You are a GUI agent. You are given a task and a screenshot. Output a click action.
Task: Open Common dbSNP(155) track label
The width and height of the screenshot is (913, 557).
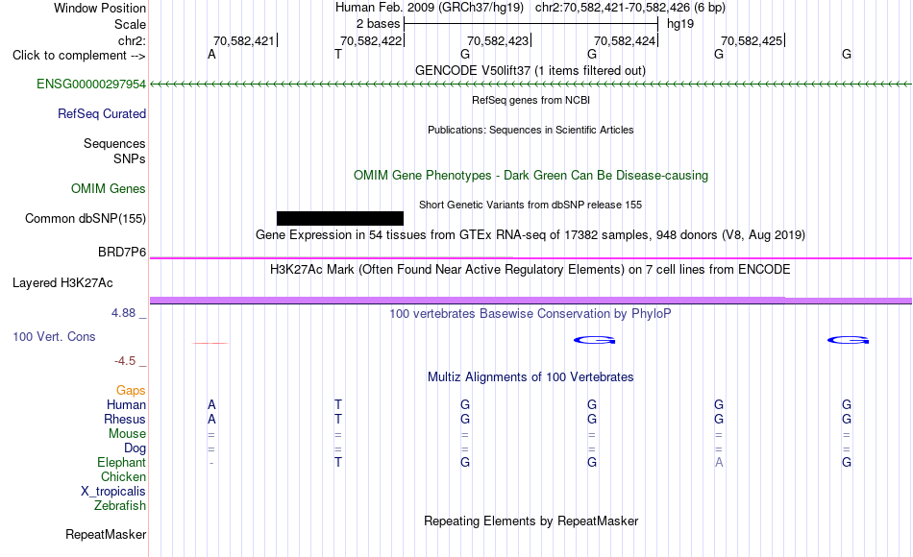(85, 218)
